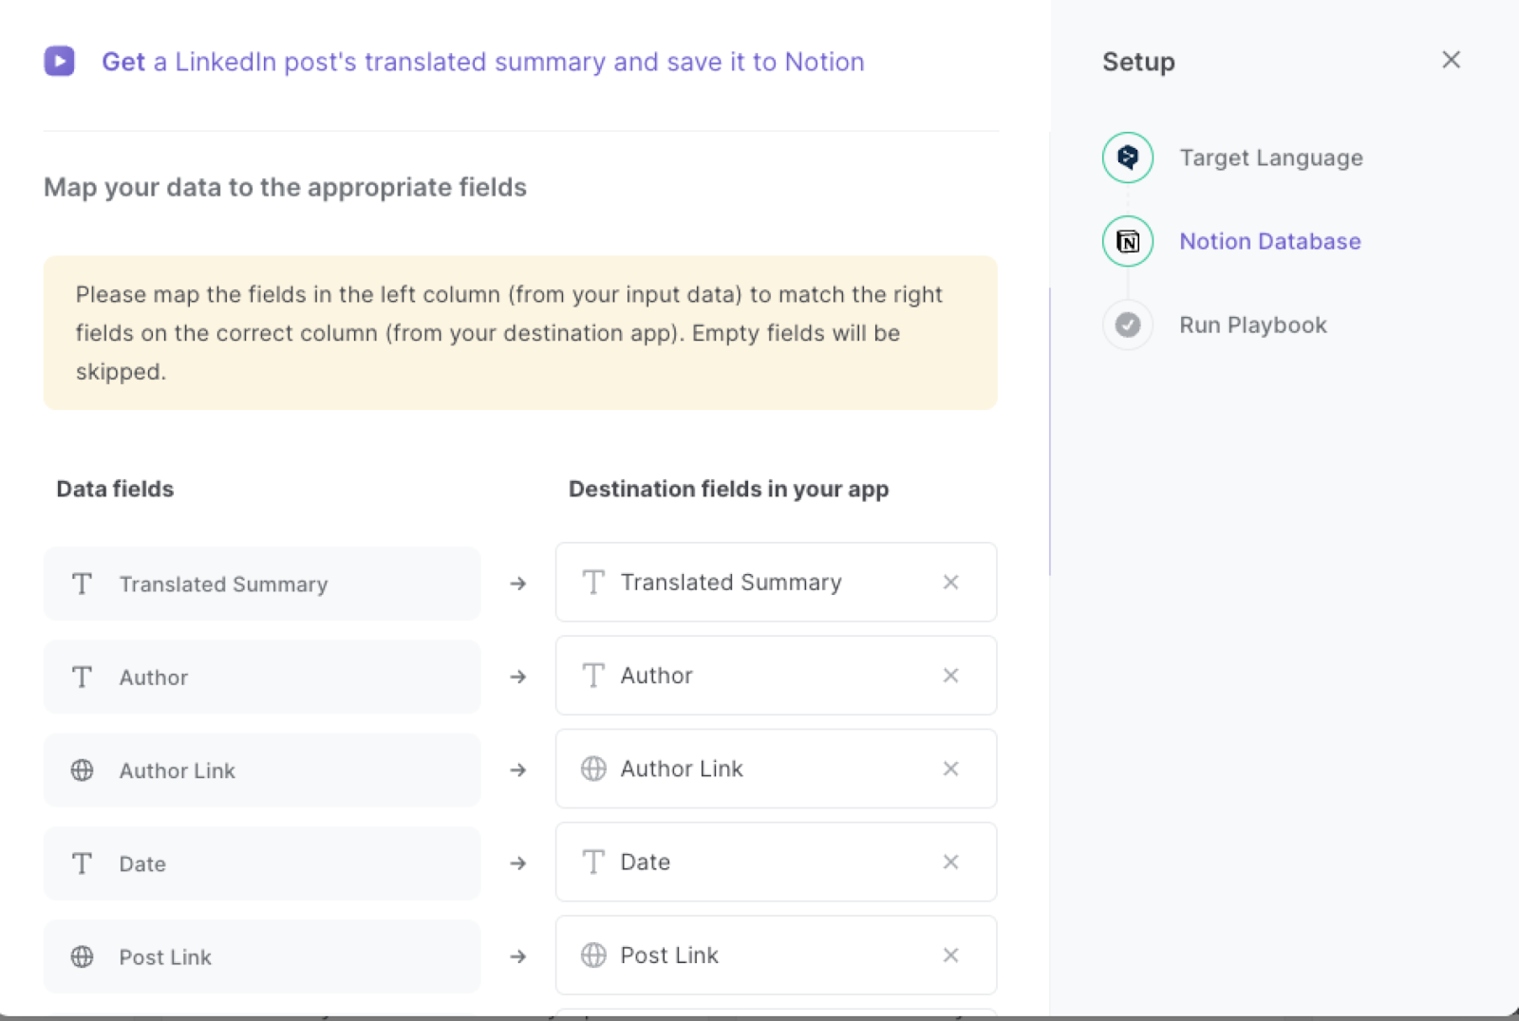Screen dimensions: 1519x1021
Task: Click the arrow between Author Link fields
Action: tap(517, 770)
